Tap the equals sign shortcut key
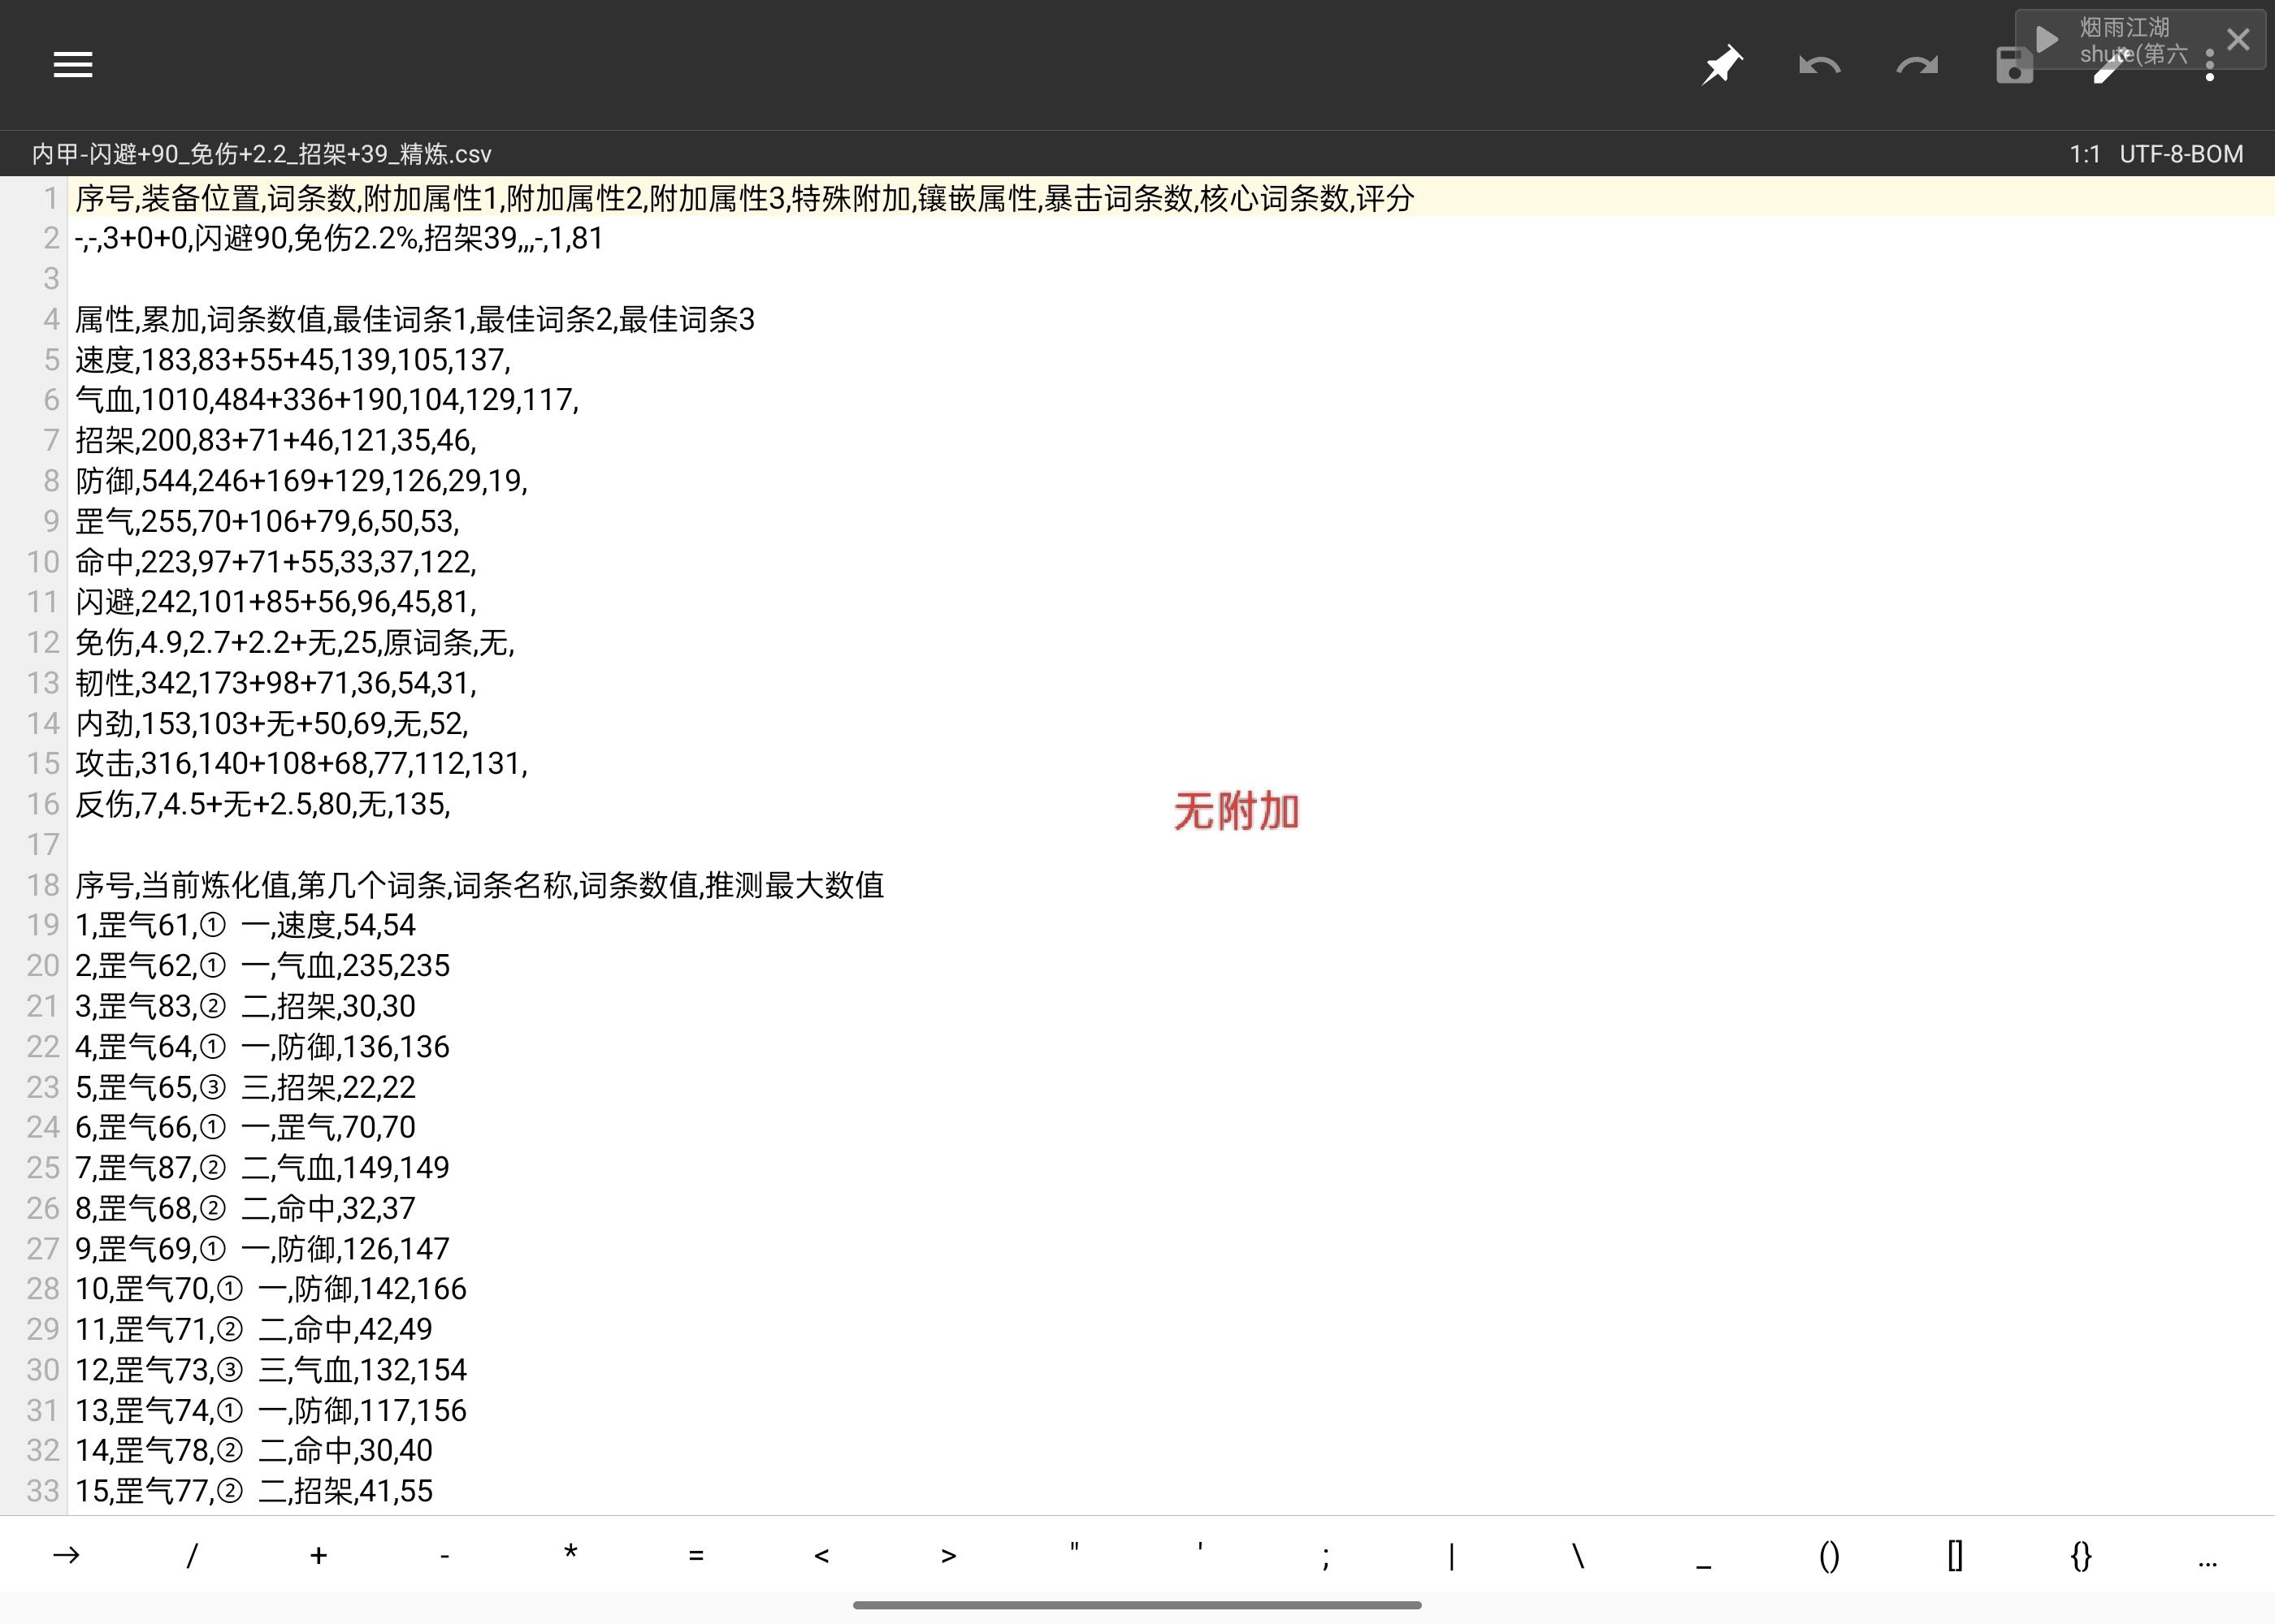Viewport: 2275px width, 1624px height. [x=696, y=1555]
